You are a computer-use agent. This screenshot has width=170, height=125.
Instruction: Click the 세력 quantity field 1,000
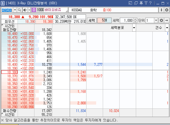pyautogui.click(x=127, y=20)
